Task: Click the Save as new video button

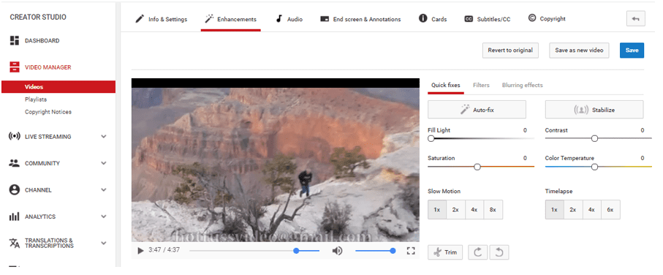Action: (579, 50)
